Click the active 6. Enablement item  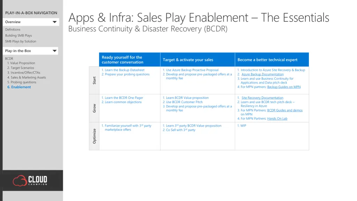pyautogui.click(x=19, y=87)
